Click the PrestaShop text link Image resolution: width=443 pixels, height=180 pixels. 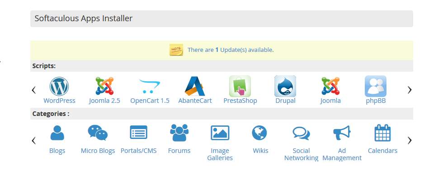click(240, 101)
